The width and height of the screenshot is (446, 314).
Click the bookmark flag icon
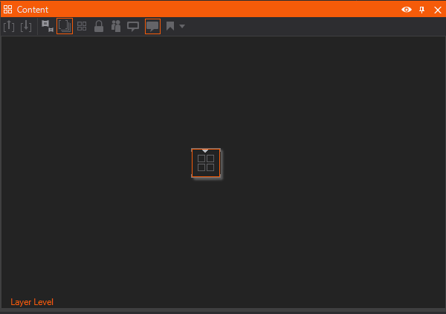click(170, 26)
